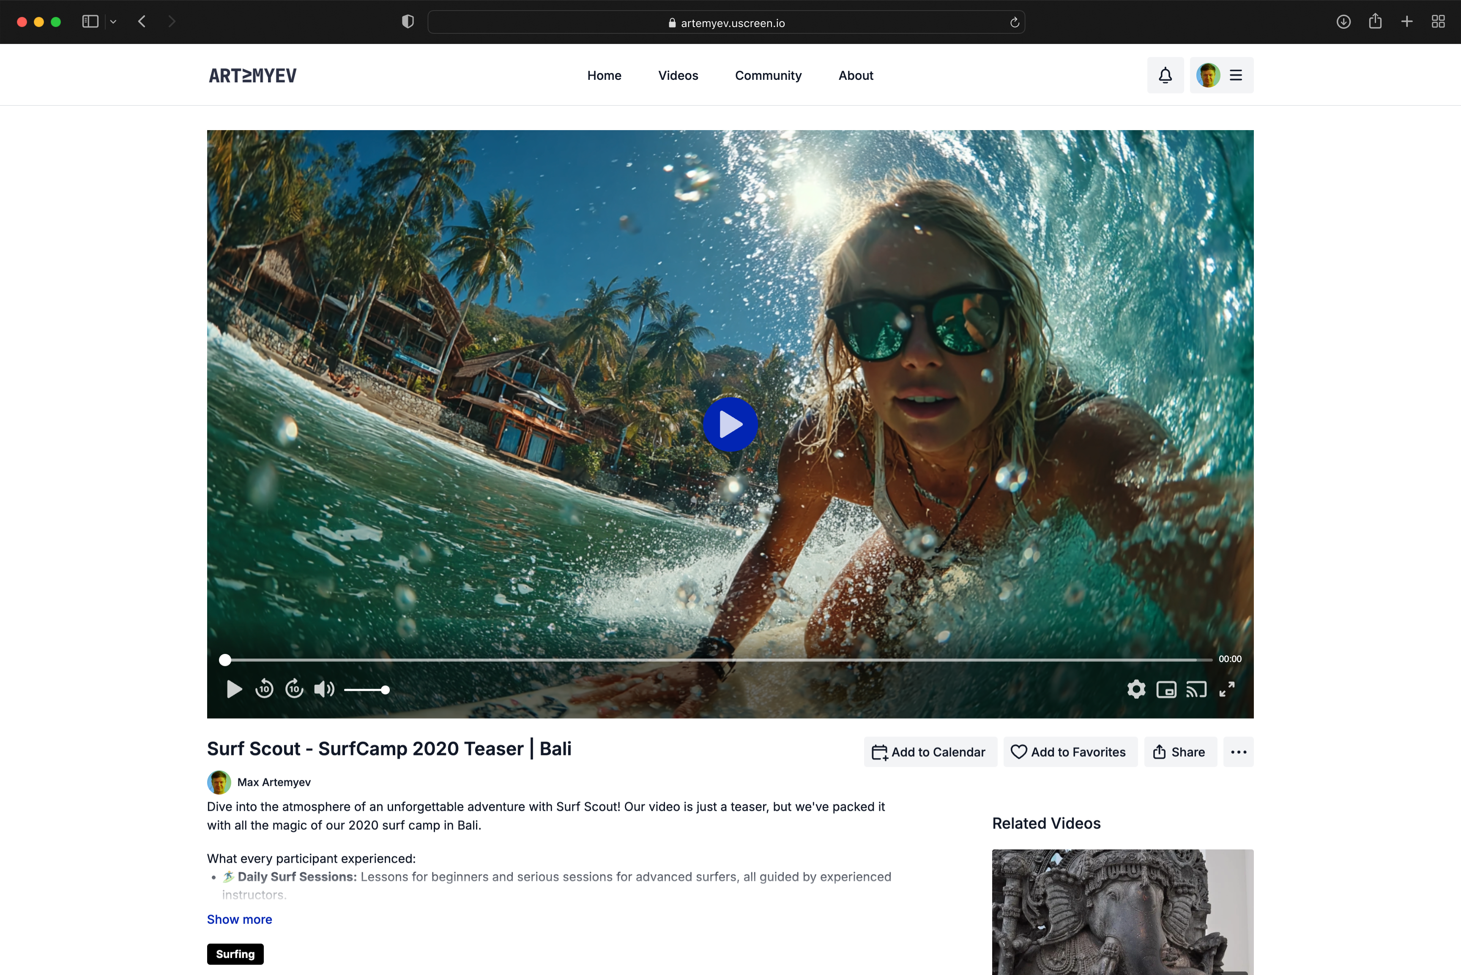The width and height of the screenshot is (1461, 975).
Task: Open video settings gear
Action: point(1135,689)
